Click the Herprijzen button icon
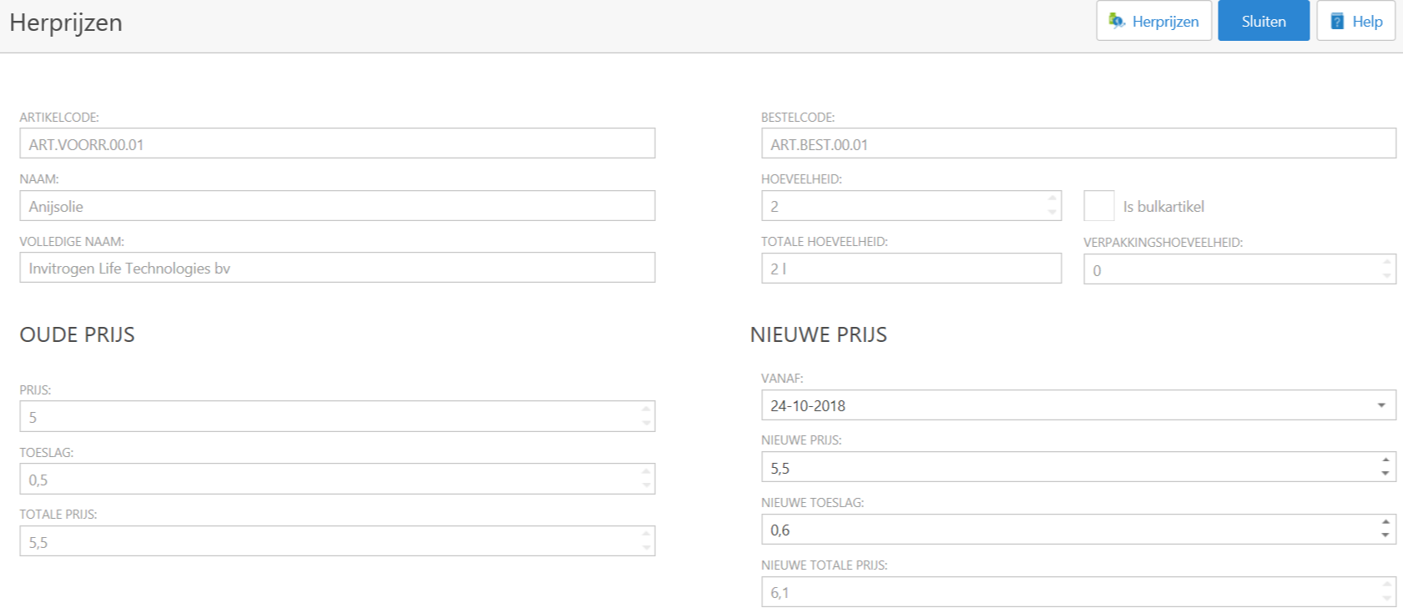 coord(1116,21)
